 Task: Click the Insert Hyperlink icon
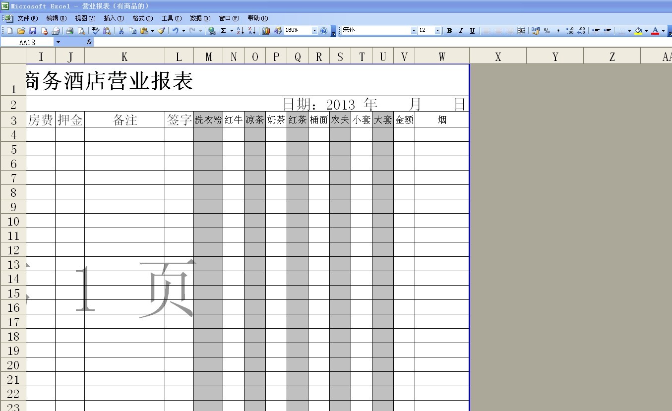tap(212, 30)
